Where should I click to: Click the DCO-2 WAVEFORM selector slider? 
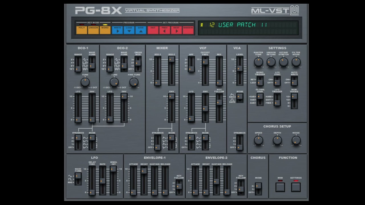tap(124, 64)
